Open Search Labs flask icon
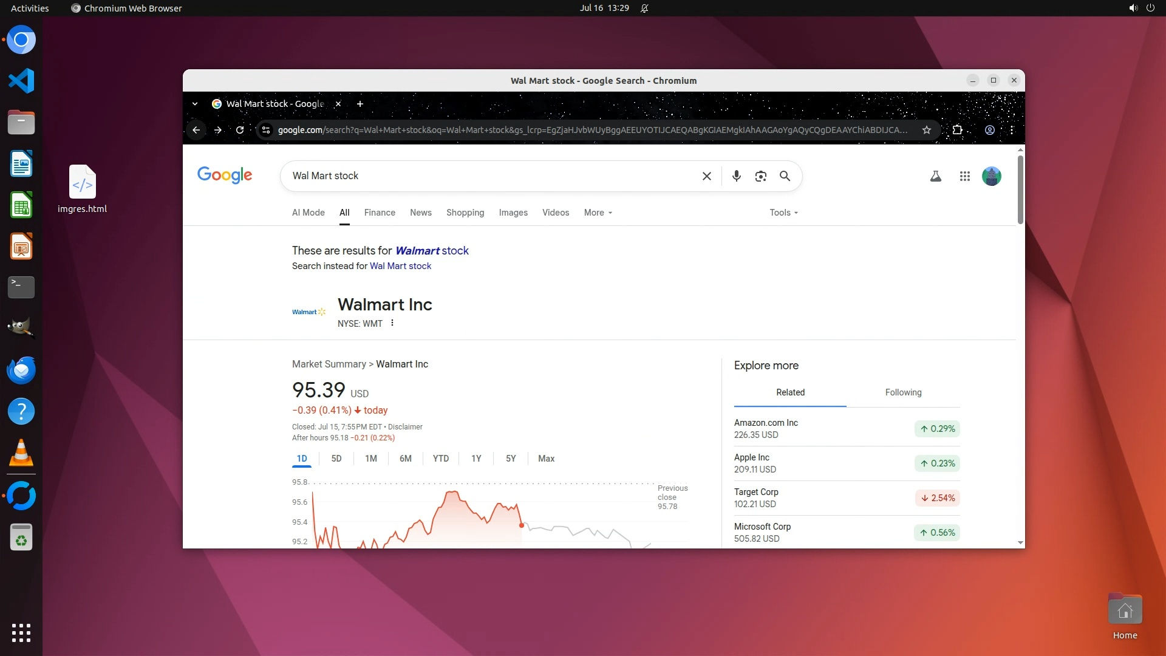Image resolution: width=1166 pixels, height=656 pixels. point(935,176)
